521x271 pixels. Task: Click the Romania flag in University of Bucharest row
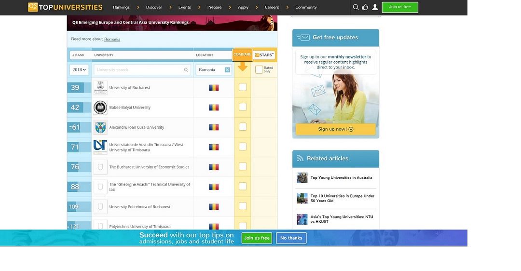pos(214,88)
